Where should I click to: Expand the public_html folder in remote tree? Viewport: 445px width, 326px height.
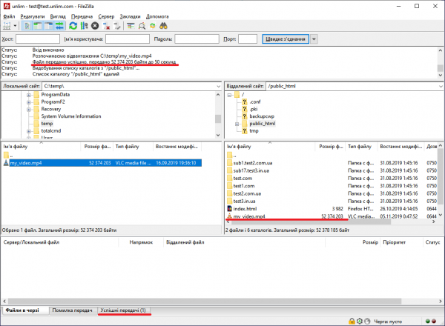(x=237, y=124)
